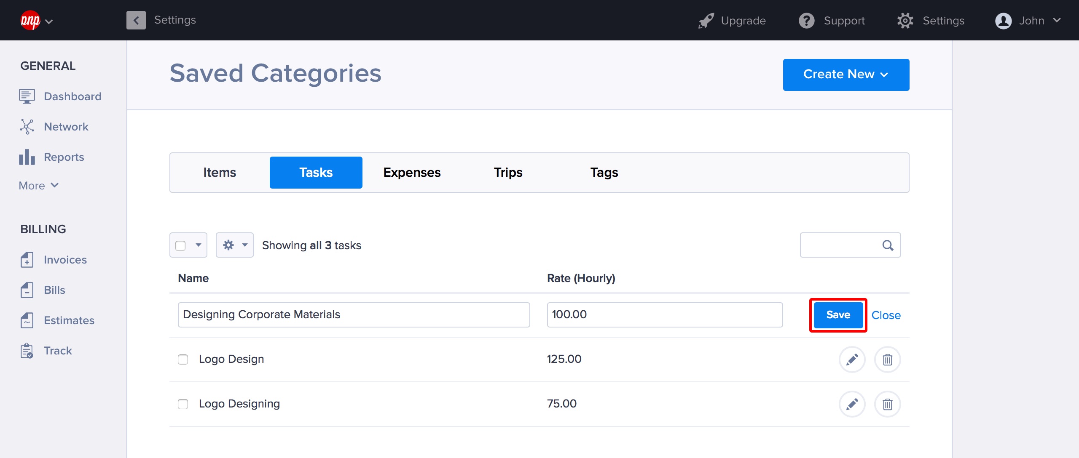Check the Logo Design checkbox
Viewport: 1079px width, 458px height.
click(183, 359)
